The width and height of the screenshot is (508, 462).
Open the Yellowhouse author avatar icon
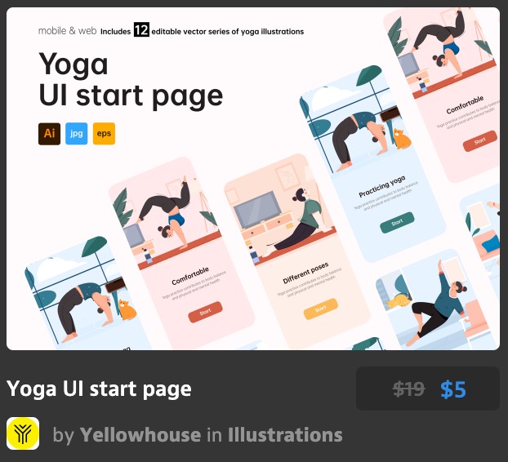(x=23, y=433)
